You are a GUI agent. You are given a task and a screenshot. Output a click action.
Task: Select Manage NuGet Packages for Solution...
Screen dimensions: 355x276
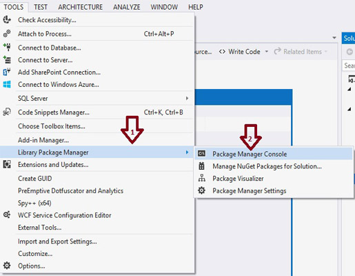[274, 166]
